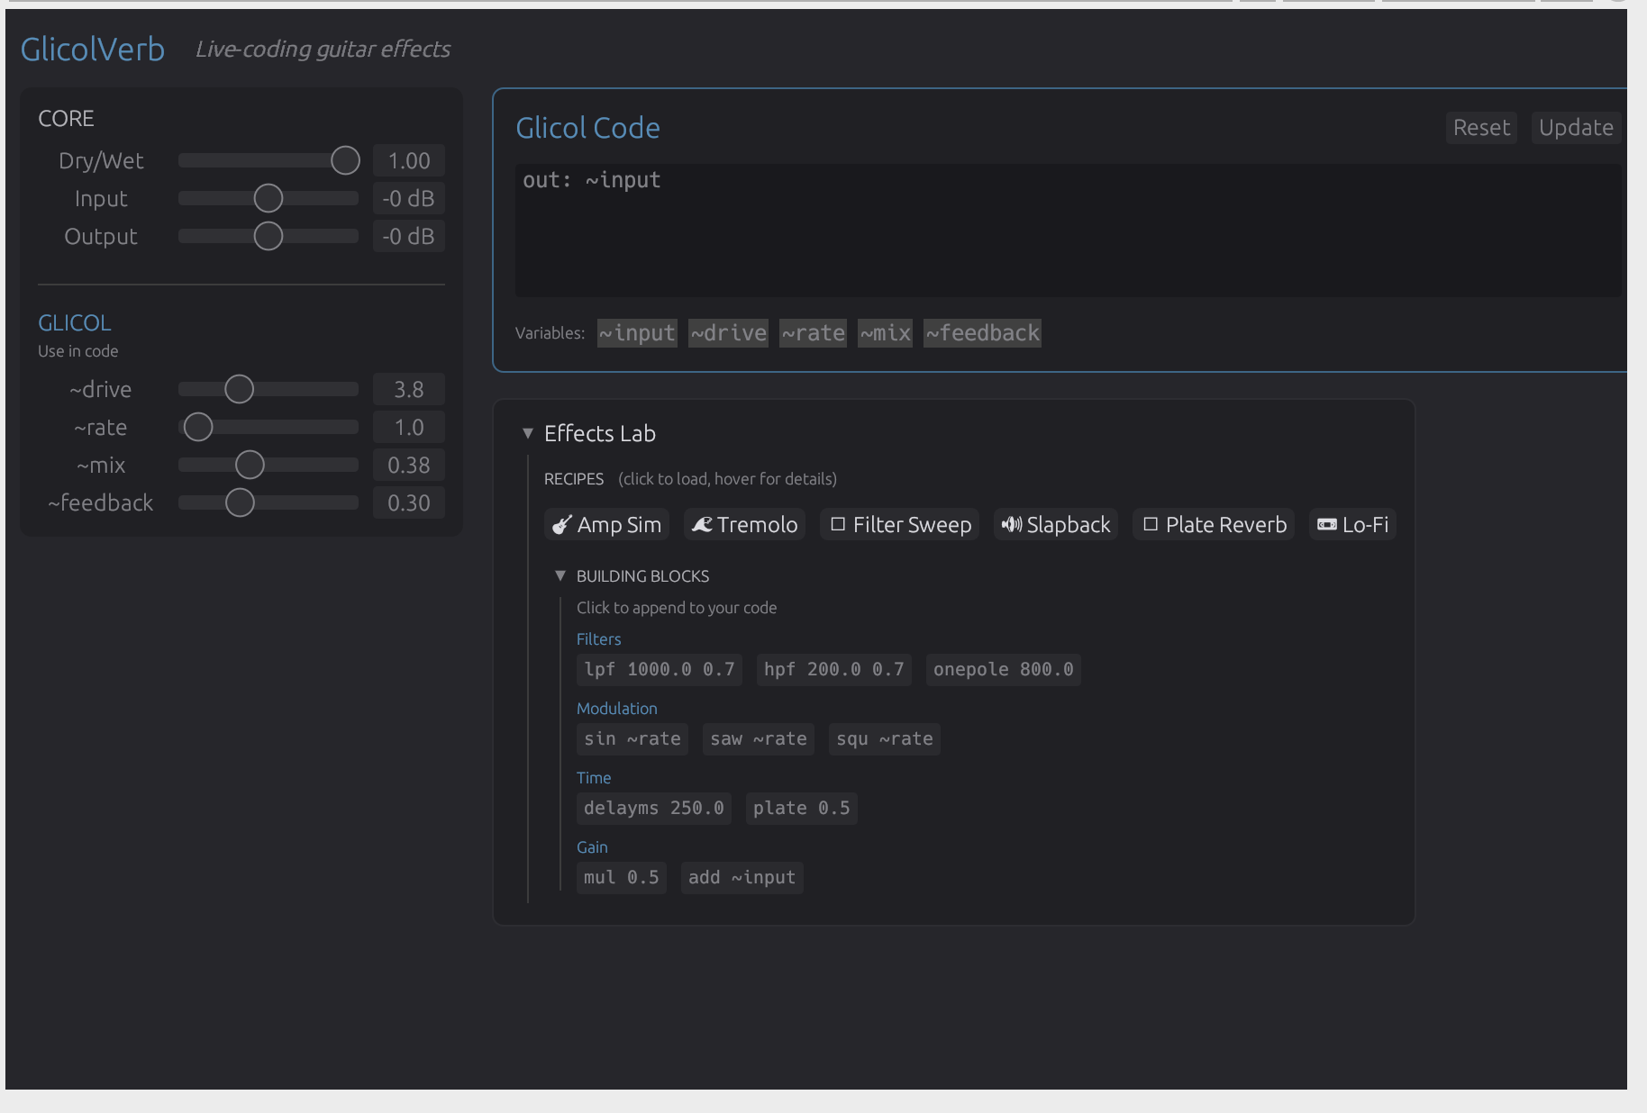Load the Slapback recipe

1056,525
